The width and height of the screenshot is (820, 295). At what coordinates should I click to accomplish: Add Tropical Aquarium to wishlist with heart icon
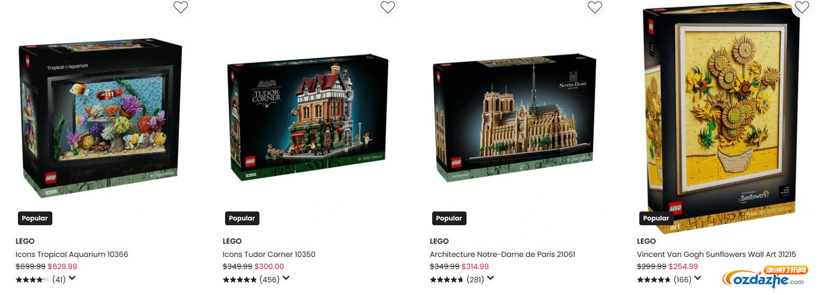[181, 7]
